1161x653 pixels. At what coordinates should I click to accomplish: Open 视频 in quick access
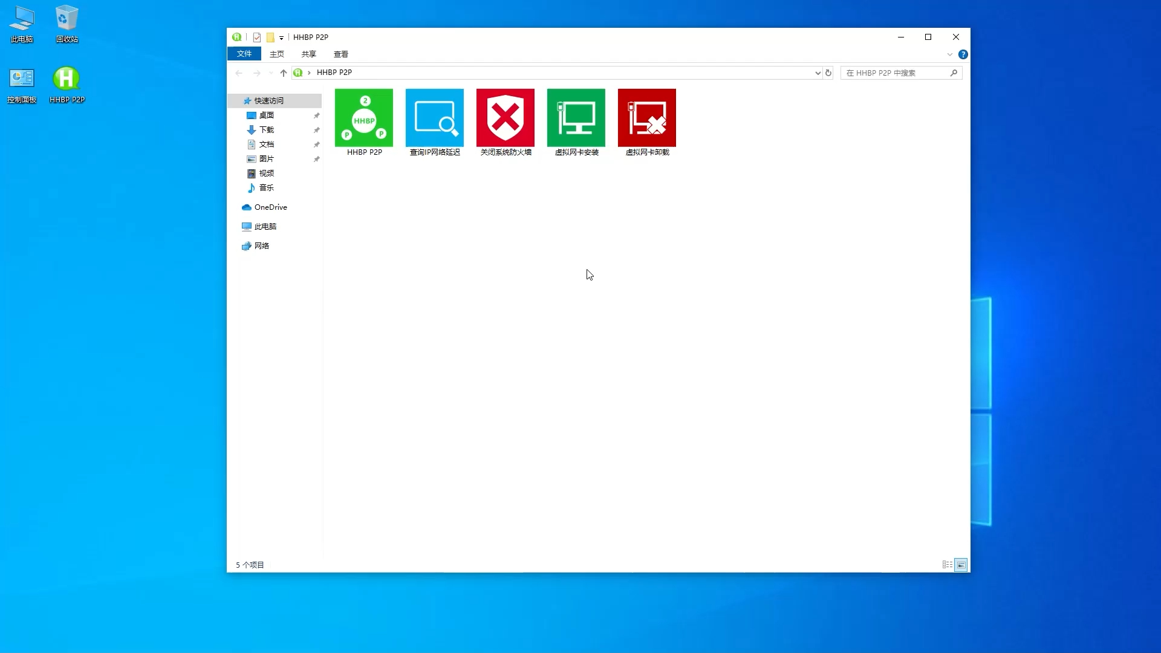(x=267, y=174)
